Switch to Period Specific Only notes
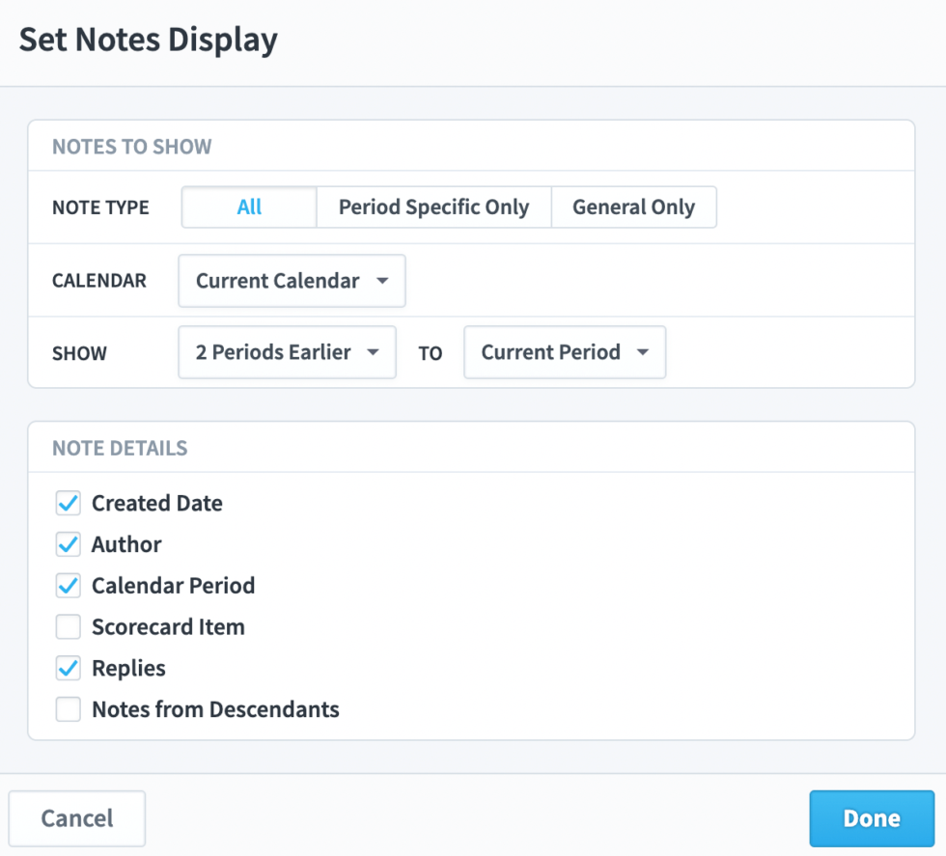The width and height of the screenshot is (946, 856). pos(432,207)
